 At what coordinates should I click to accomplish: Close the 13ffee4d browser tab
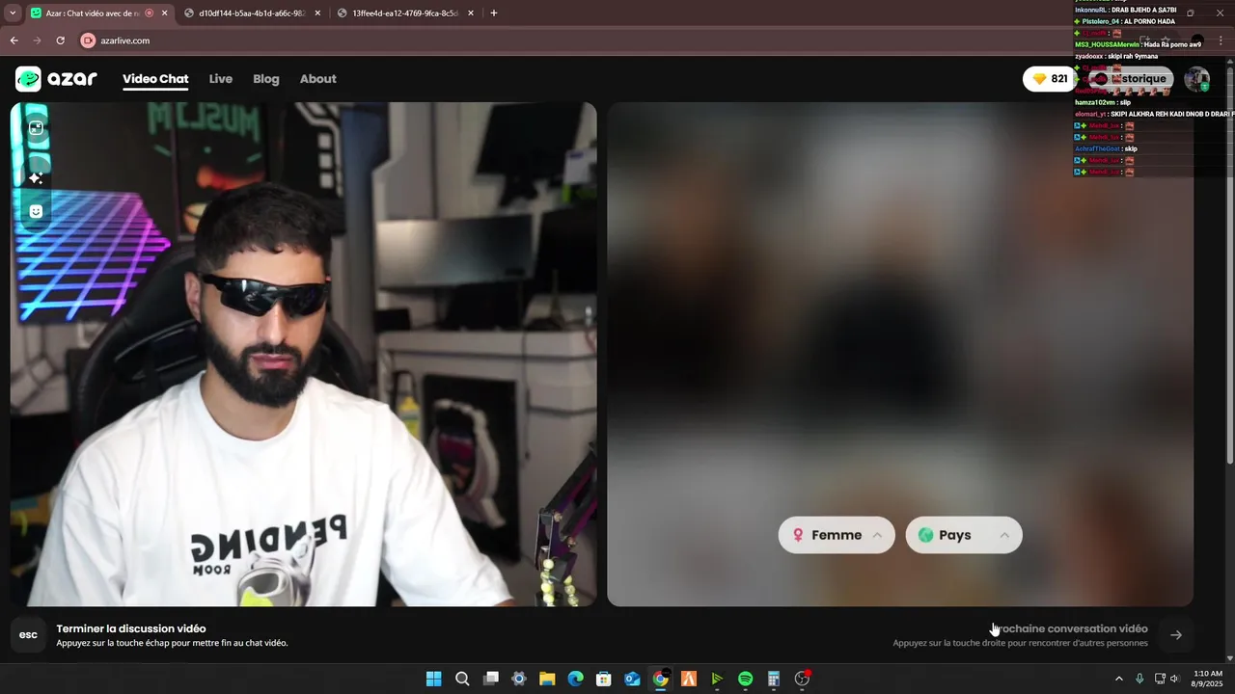[x=471, y=13]
